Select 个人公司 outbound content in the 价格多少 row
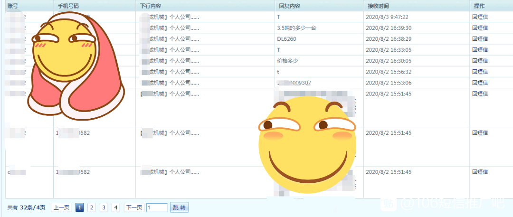Viewport: 513px width, 217px height. [184, 61]
